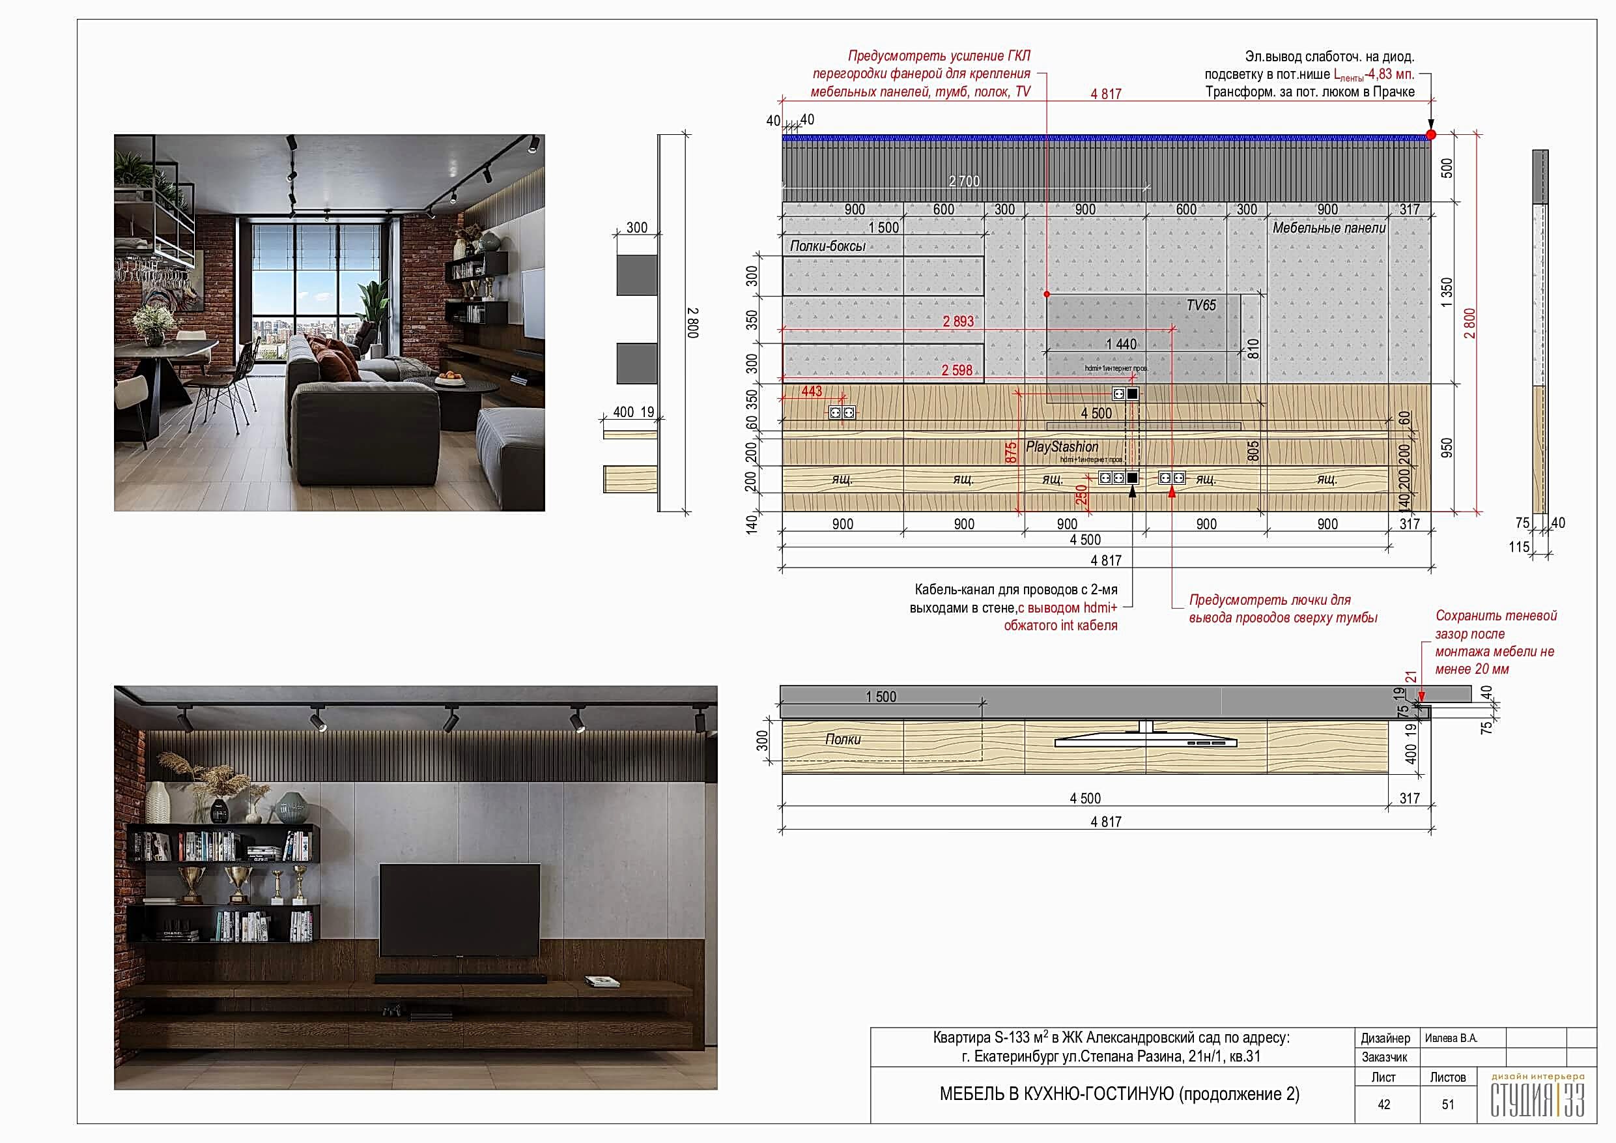Click the PlayStashion label in the elevation
Viewport: 1616px width, 1143px height.
tap(1062, 446)
